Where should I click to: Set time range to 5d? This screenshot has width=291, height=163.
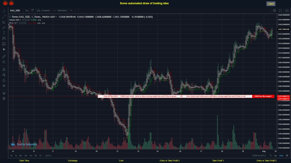(36, 156)
